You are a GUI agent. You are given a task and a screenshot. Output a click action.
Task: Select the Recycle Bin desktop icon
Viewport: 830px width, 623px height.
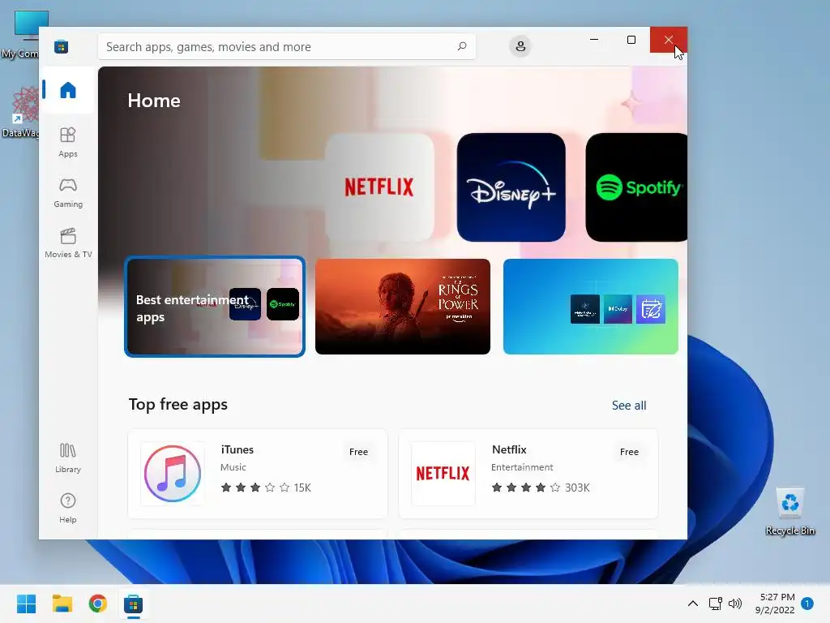point(790,511)
